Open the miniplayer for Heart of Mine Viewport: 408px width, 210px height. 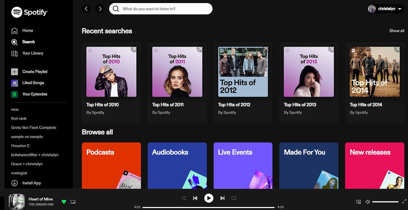(x=73, y=202)
